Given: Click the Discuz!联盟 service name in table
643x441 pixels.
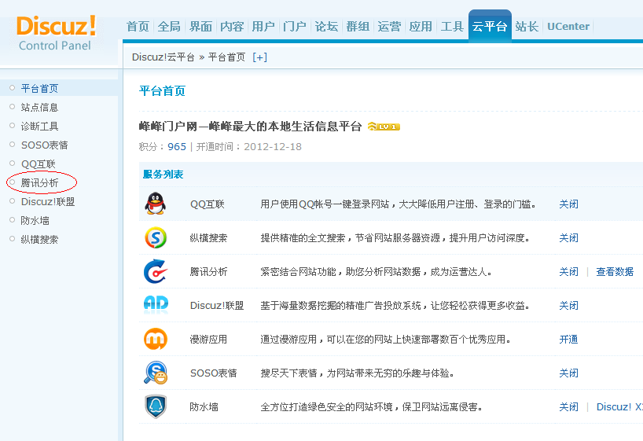Looking at the screenshot, I should pyautogui.click(x=217, y=305).
